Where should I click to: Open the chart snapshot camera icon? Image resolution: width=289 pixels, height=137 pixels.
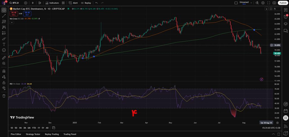click(x=274, y=3)
